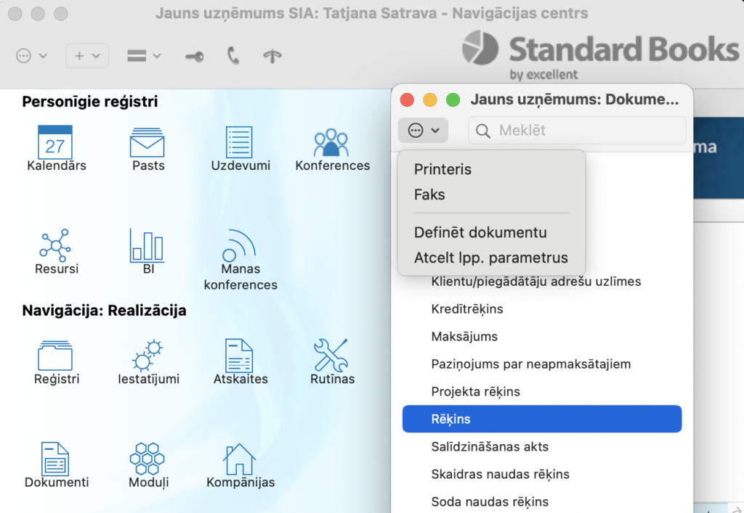The height and width of the screenshot is (513, 744).
Task: Open the Iestatījumi gears icon
Action: [x=147, y=356]
